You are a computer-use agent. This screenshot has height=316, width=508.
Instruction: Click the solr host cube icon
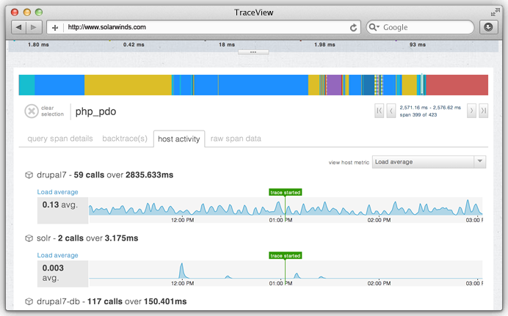29,238
